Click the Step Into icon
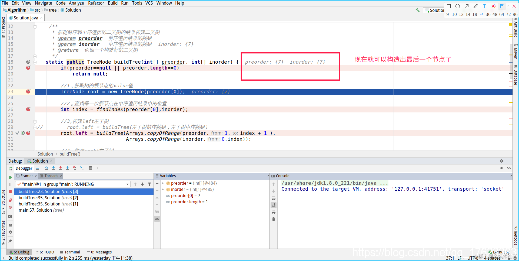 pyautogui.click(x=54, y=168)
